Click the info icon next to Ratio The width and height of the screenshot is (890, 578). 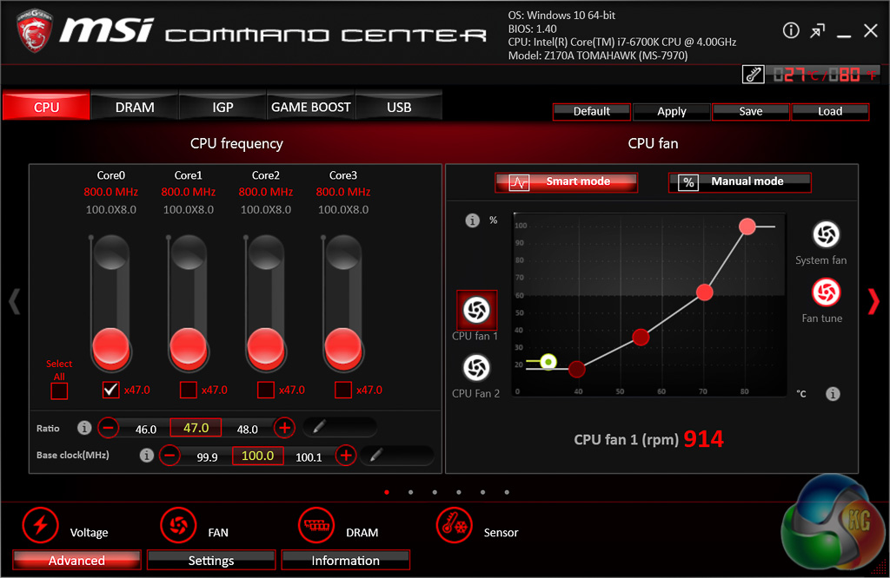coord(84,428)
